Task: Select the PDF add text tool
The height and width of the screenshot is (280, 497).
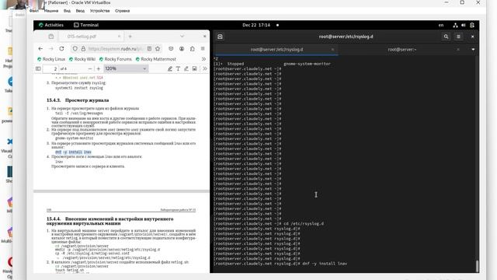Action: pyautogui.click(x=178, y=68)
